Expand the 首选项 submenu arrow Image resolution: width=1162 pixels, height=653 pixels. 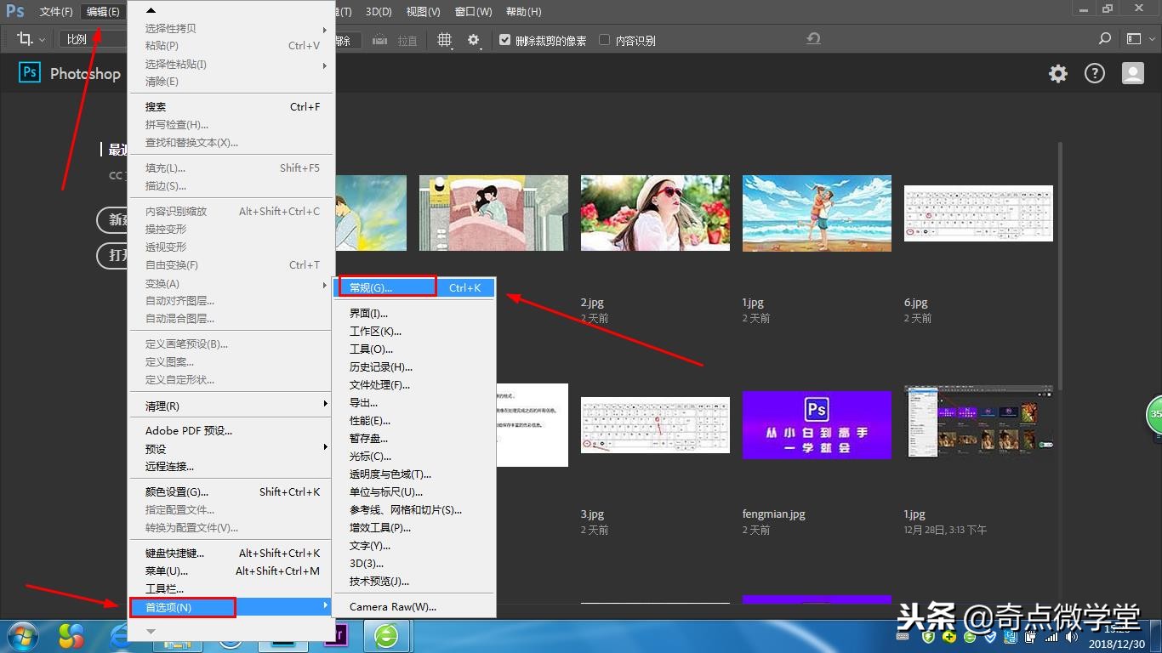326,607
